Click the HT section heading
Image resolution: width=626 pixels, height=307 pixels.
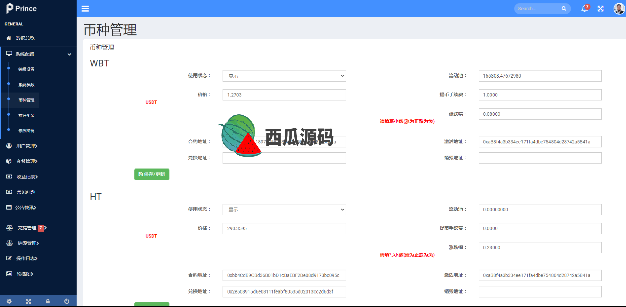(x=96, y=197)
